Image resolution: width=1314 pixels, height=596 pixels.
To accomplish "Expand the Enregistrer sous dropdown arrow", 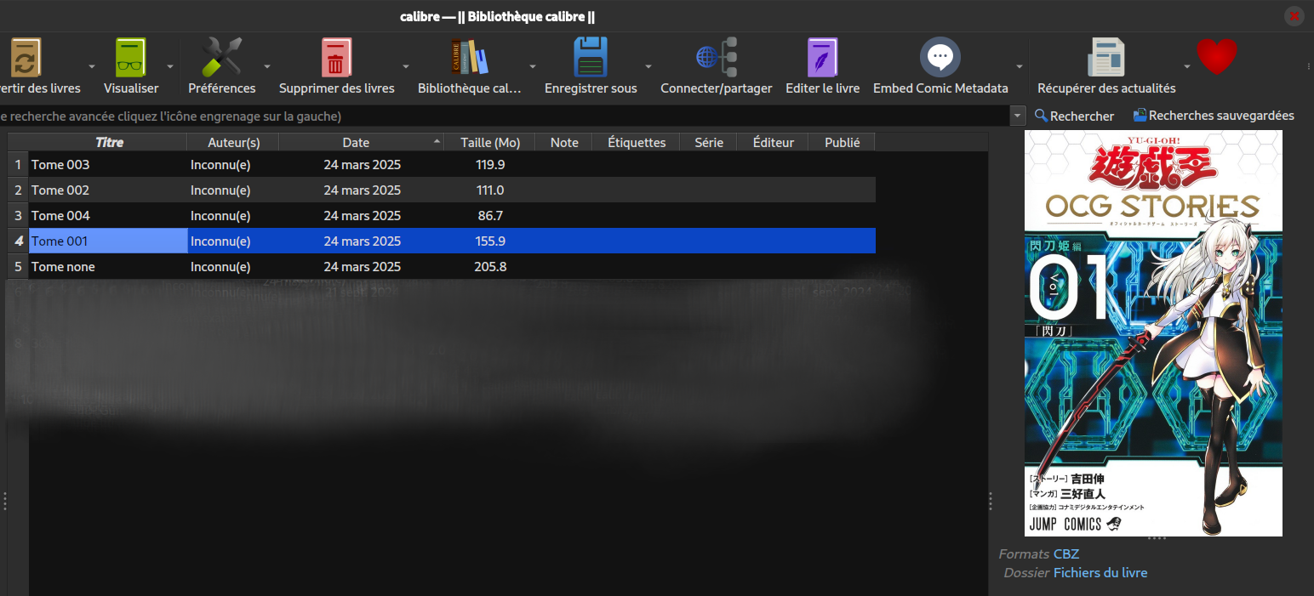I will (648, 66).
